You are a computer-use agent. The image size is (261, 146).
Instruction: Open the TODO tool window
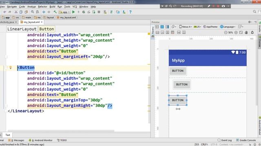(62, 140)
